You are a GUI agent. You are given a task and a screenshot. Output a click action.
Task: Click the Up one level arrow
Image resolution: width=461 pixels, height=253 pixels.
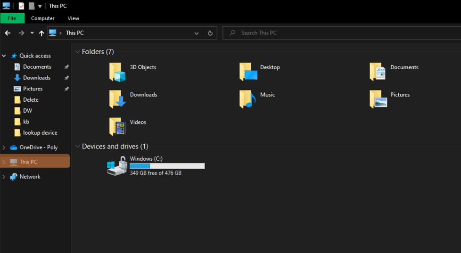pyautogui.click(x=41, y=33)
